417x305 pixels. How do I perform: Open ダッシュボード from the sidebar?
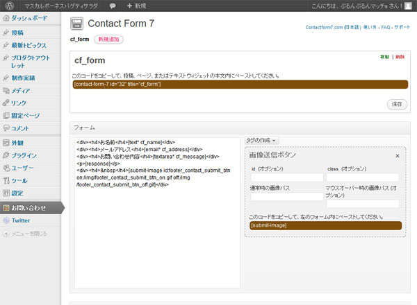point(28,18)
